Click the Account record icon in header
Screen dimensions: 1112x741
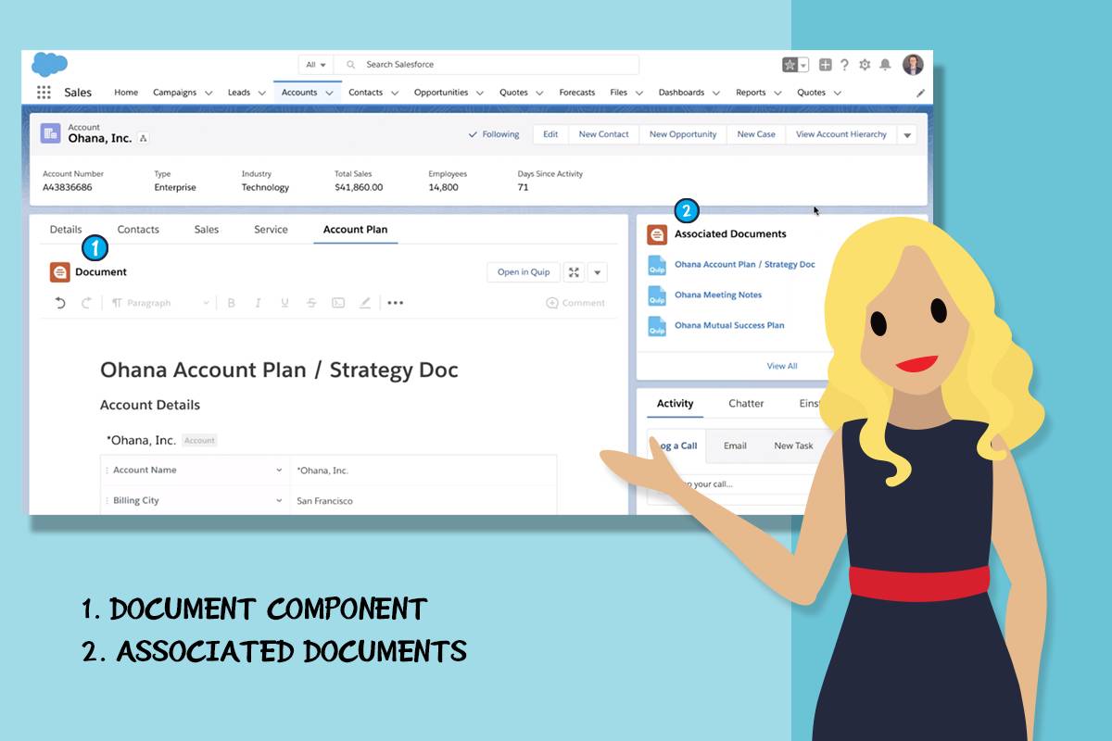coord(51,133)
